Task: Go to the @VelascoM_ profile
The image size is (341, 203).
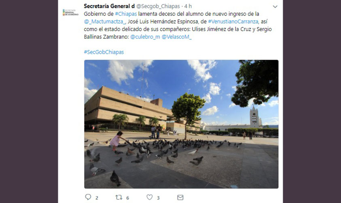Action: [x=177, y=37]
